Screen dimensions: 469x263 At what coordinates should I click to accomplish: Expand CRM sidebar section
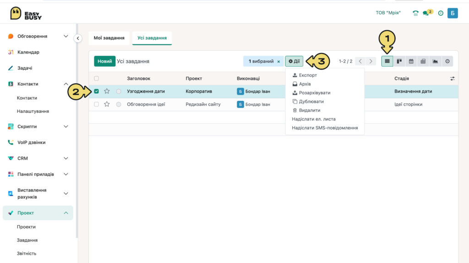point(66,158)
